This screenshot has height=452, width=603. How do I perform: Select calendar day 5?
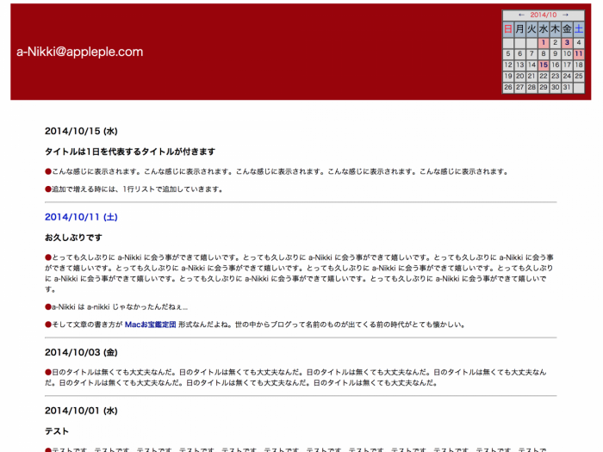[x=508, y=53]
